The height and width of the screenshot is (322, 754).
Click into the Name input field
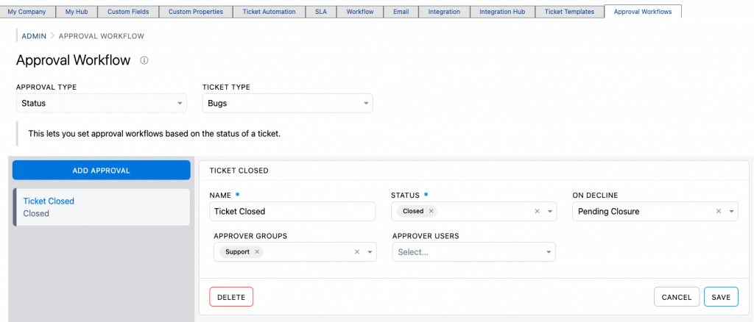tap(292, 211)
